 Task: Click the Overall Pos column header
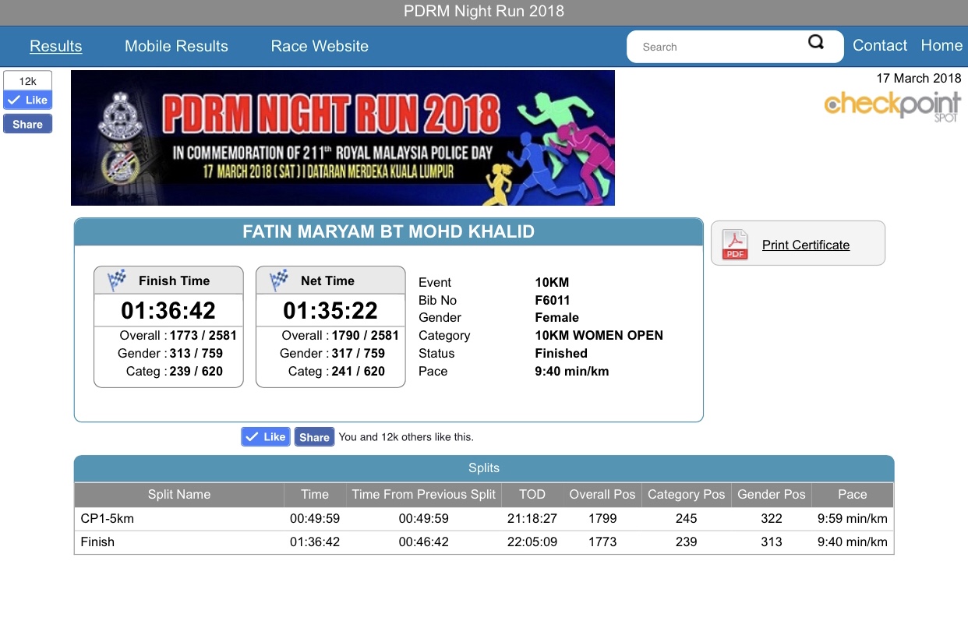pyautogui.click(x=602, y=494)
